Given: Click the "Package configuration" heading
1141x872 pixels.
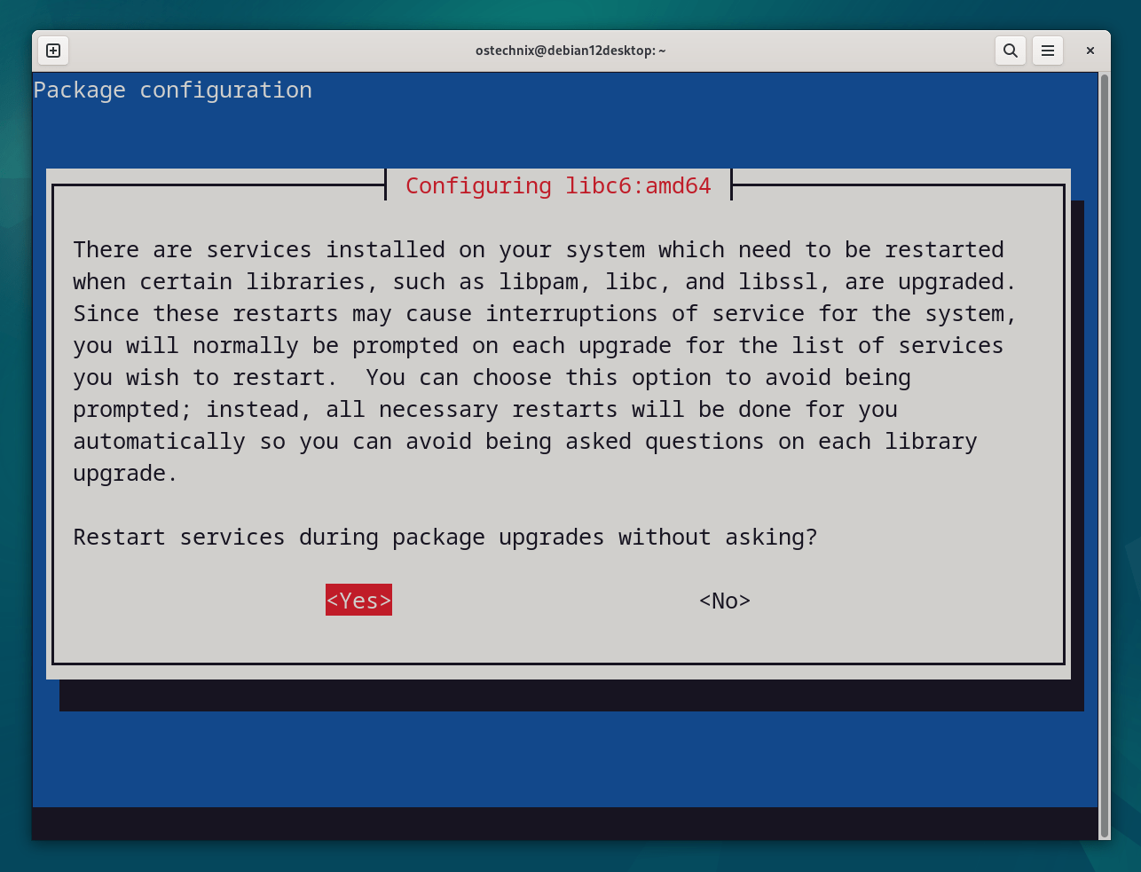Looking at the screenshot, I should tap(173, 90).
